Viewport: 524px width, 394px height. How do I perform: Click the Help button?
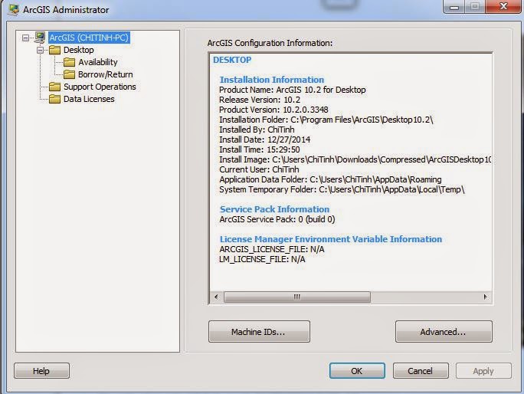coord(41,370)
